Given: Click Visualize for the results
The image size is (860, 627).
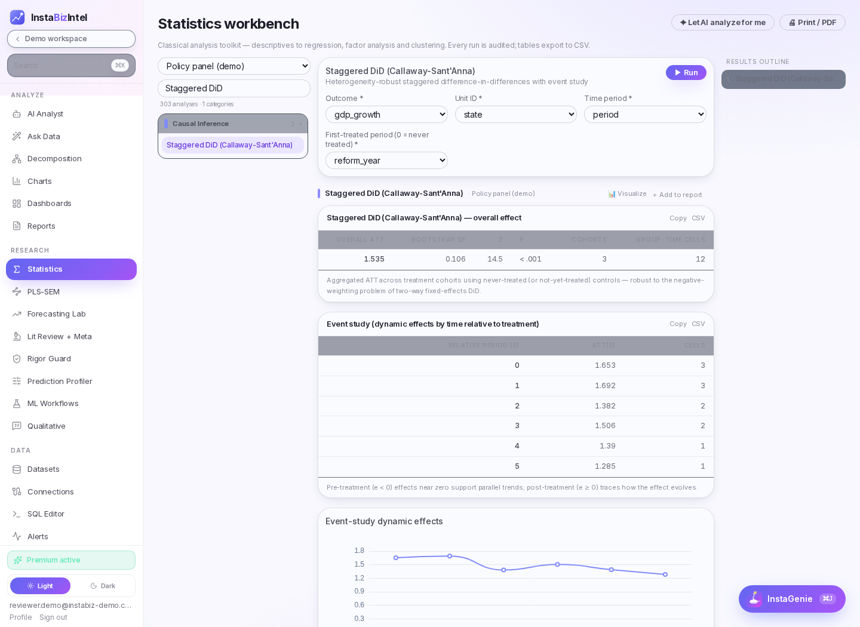Looking at the screenshot, I should coord(627,194).
